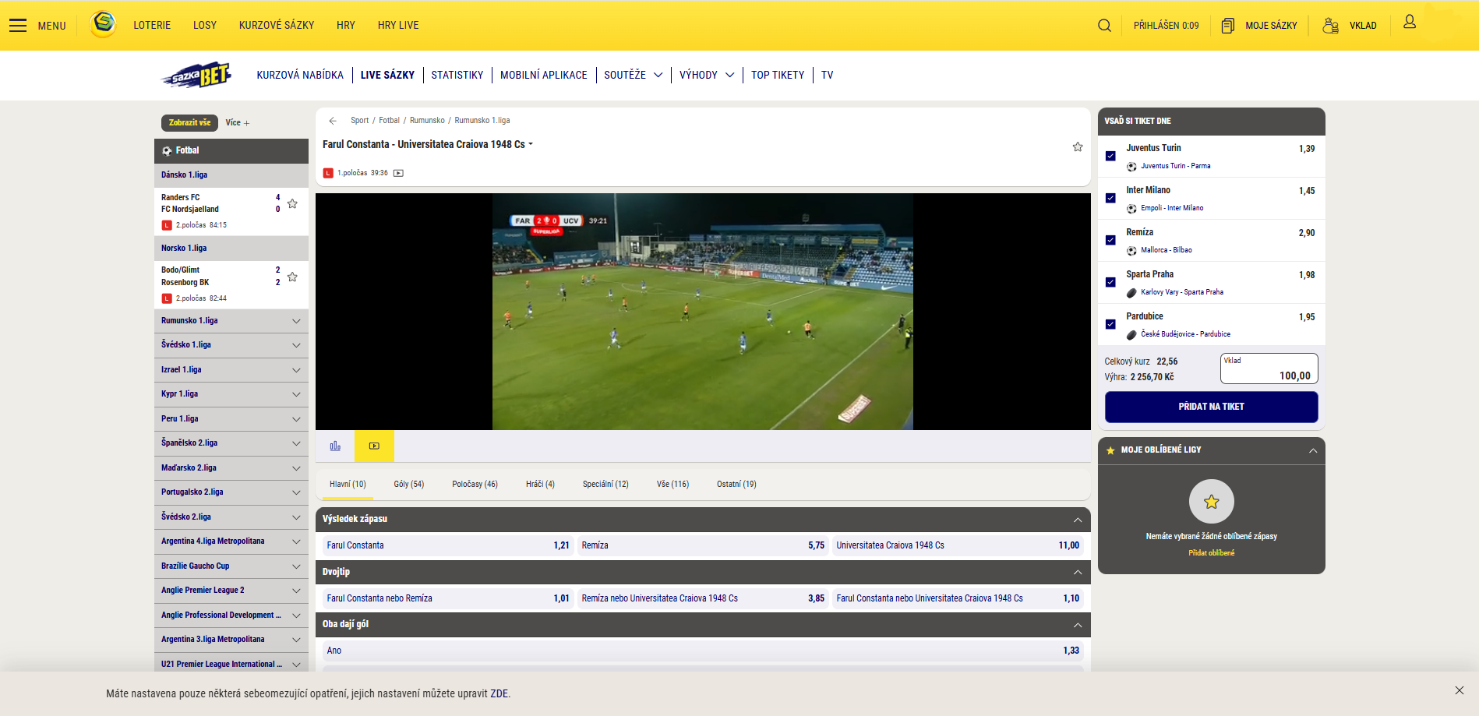Expand the Brazílie Gaucho Cup league
This screenshot has width=1479, height=716.
tap(231, 566)
